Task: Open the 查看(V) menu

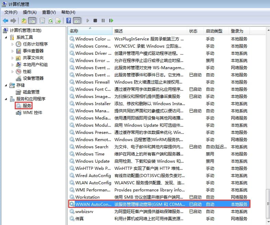Action: pos(49,12)
